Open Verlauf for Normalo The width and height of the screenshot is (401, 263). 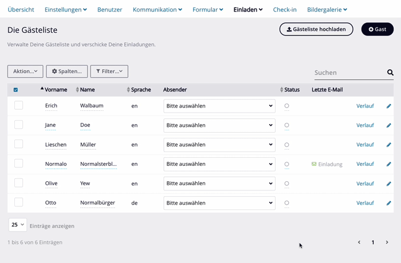(x=365, y=164)
